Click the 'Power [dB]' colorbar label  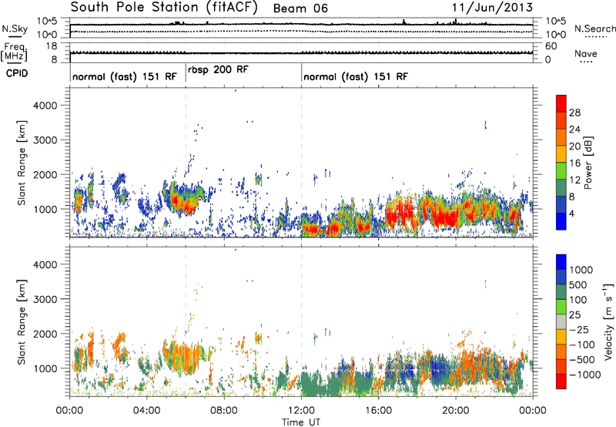(588, 163)
